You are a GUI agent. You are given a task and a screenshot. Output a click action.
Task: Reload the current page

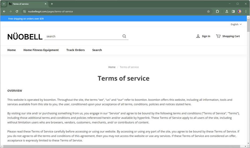17,11
